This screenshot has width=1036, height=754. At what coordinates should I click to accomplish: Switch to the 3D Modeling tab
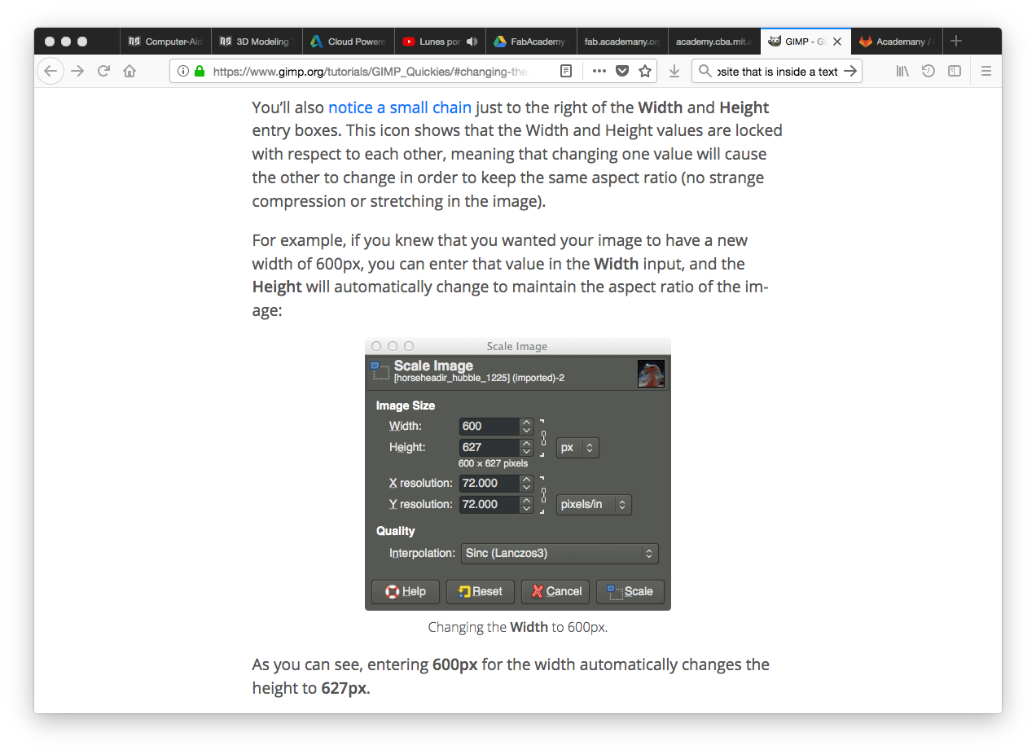257,42
